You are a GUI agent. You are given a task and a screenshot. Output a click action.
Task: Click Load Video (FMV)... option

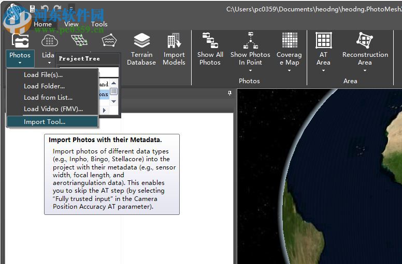53,109
